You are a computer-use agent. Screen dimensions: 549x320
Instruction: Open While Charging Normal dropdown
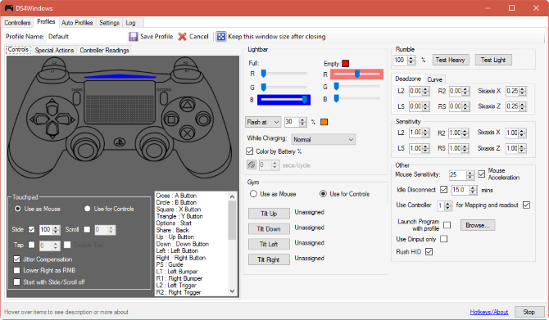click(324, 140)
